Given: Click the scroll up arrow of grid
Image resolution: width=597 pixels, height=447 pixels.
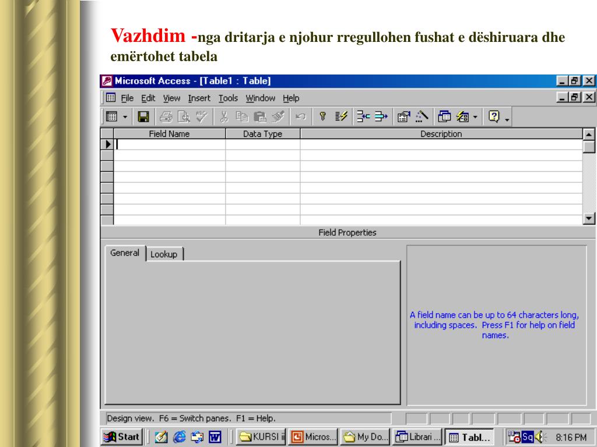Looking at the screenshot, I should tap(589, 134).
